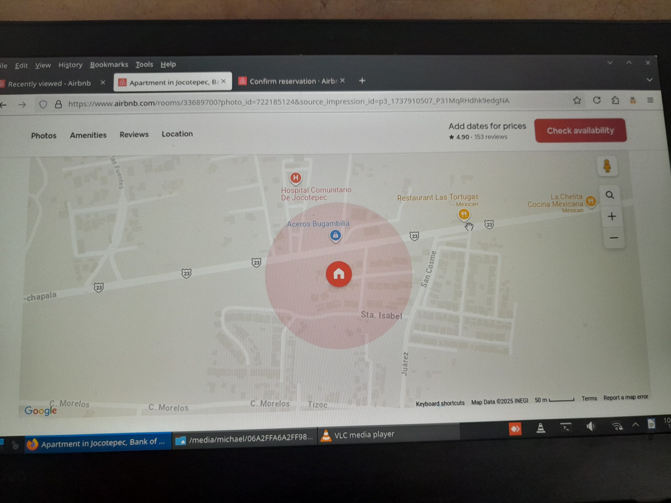Open the Bookmarks menu
The height and width of the screenshot is (503, 671).
pos(109,65)
